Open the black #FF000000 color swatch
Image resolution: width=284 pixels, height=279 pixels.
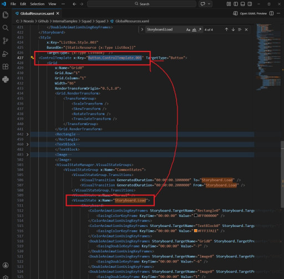(196, 215)
